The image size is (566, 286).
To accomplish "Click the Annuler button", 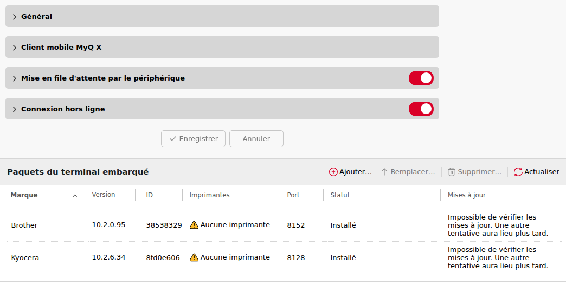I will click(256, 139).
